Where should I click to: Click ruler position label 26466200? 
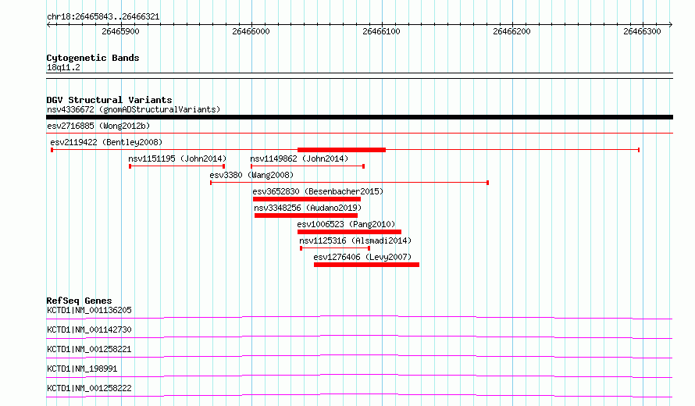click(x=511, y=31)
